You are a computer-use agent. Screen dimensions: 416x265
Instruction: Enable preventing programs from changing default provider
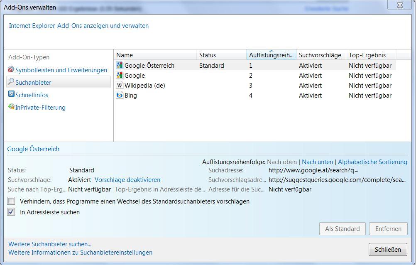click(x=11, y=201)
